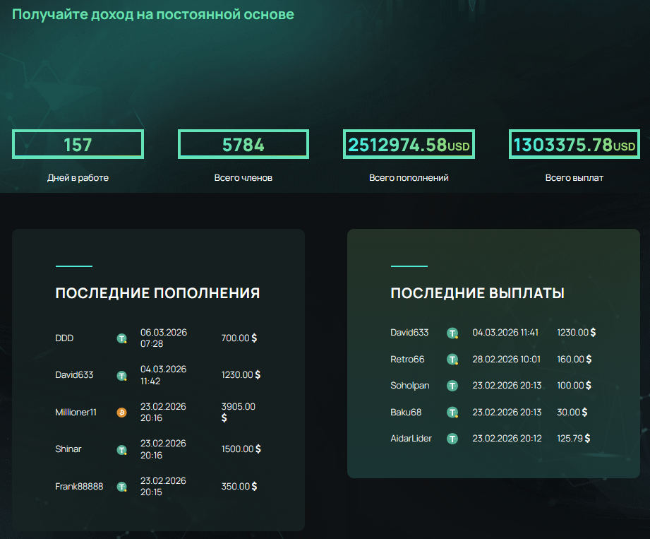Select the Bitcoin icon on Millioner11's deposit
Image resolution: width=650 pixels, height=539 pixels.
(121, 412)
